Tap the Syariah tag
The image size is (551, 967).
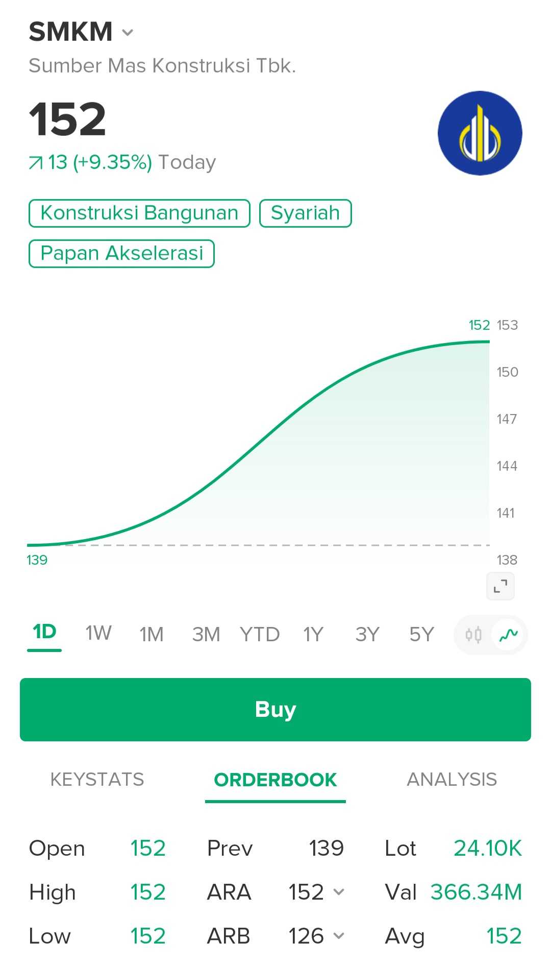pyautogui.click(x=305, y=213)
